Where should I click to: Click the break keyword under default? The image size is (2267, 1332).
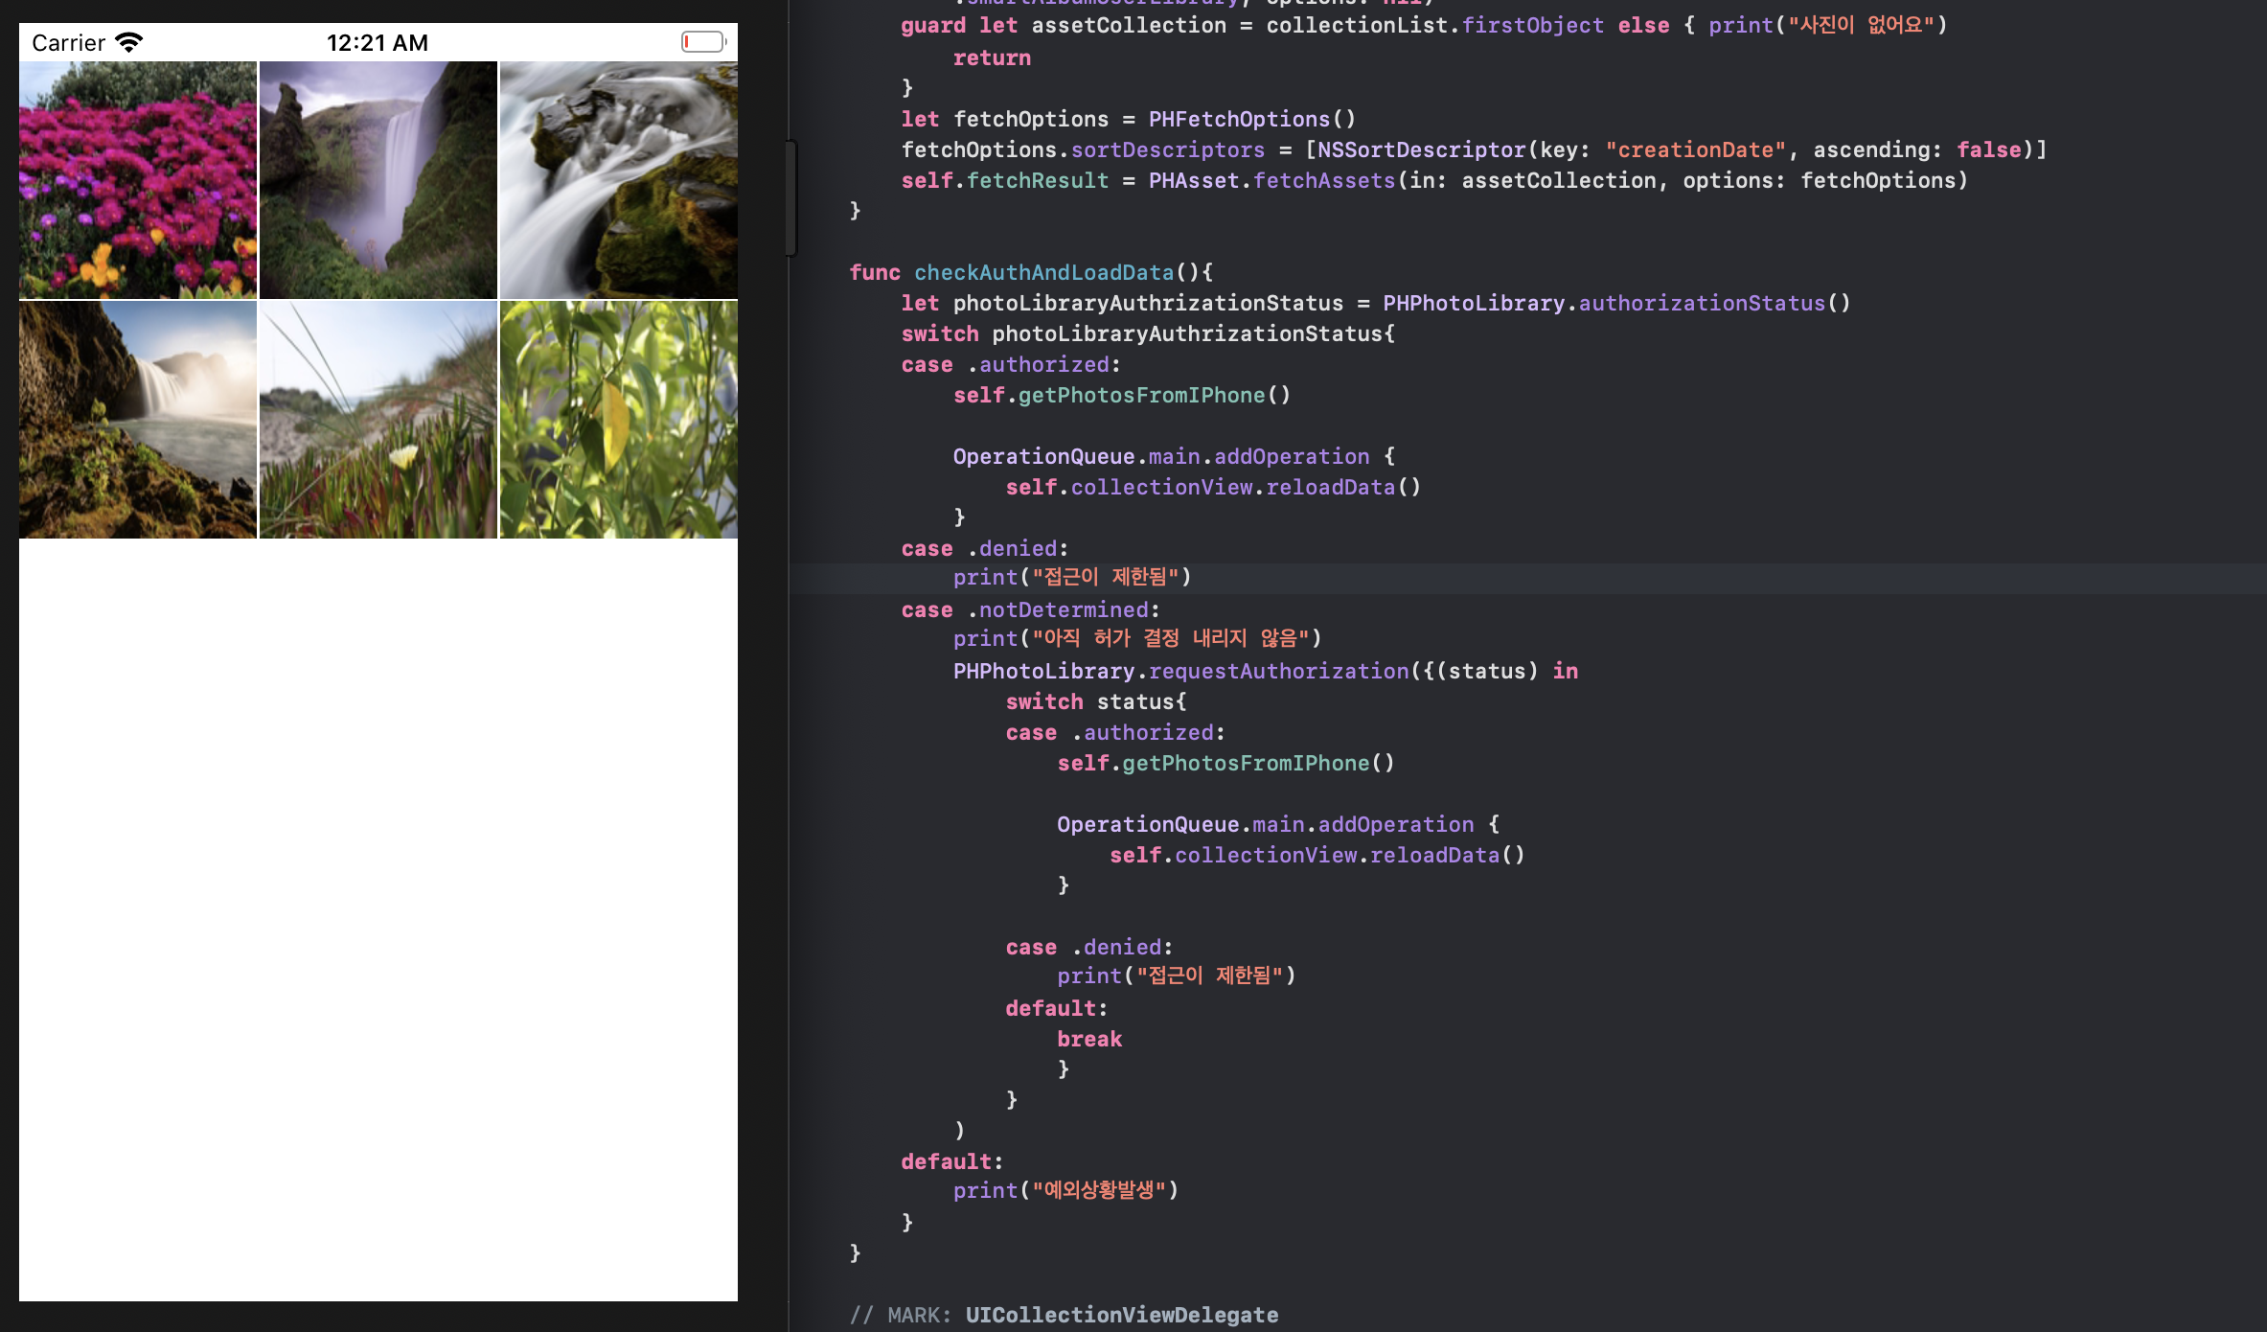(x=1089, y=1039)
